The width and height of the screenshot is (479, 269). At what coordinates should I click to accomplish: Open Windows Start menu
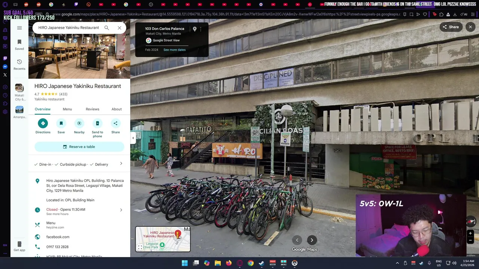184,263
